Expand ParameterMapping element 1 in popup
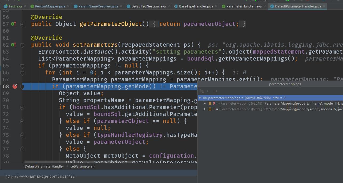Image resolution: width=343 pixels, height=183 pixels. (x=205, y=109)
